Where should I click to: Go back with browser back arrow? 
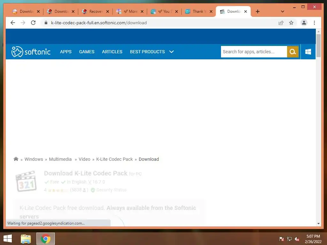click(13, 23)
